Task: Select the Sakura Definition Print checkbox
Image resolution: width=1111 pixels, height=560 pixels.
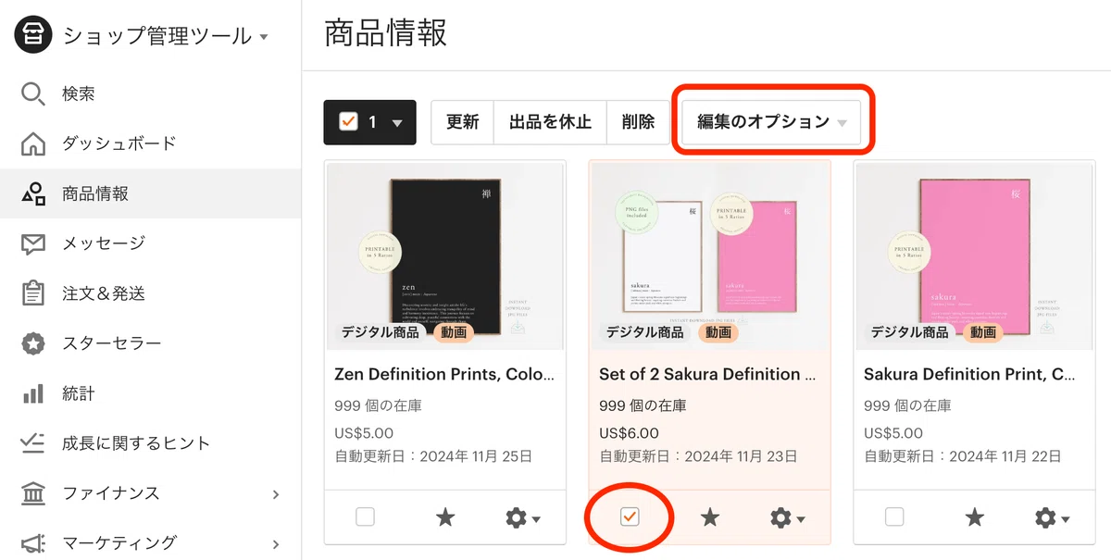Action: pyautogui.click(x=894, y=517)
